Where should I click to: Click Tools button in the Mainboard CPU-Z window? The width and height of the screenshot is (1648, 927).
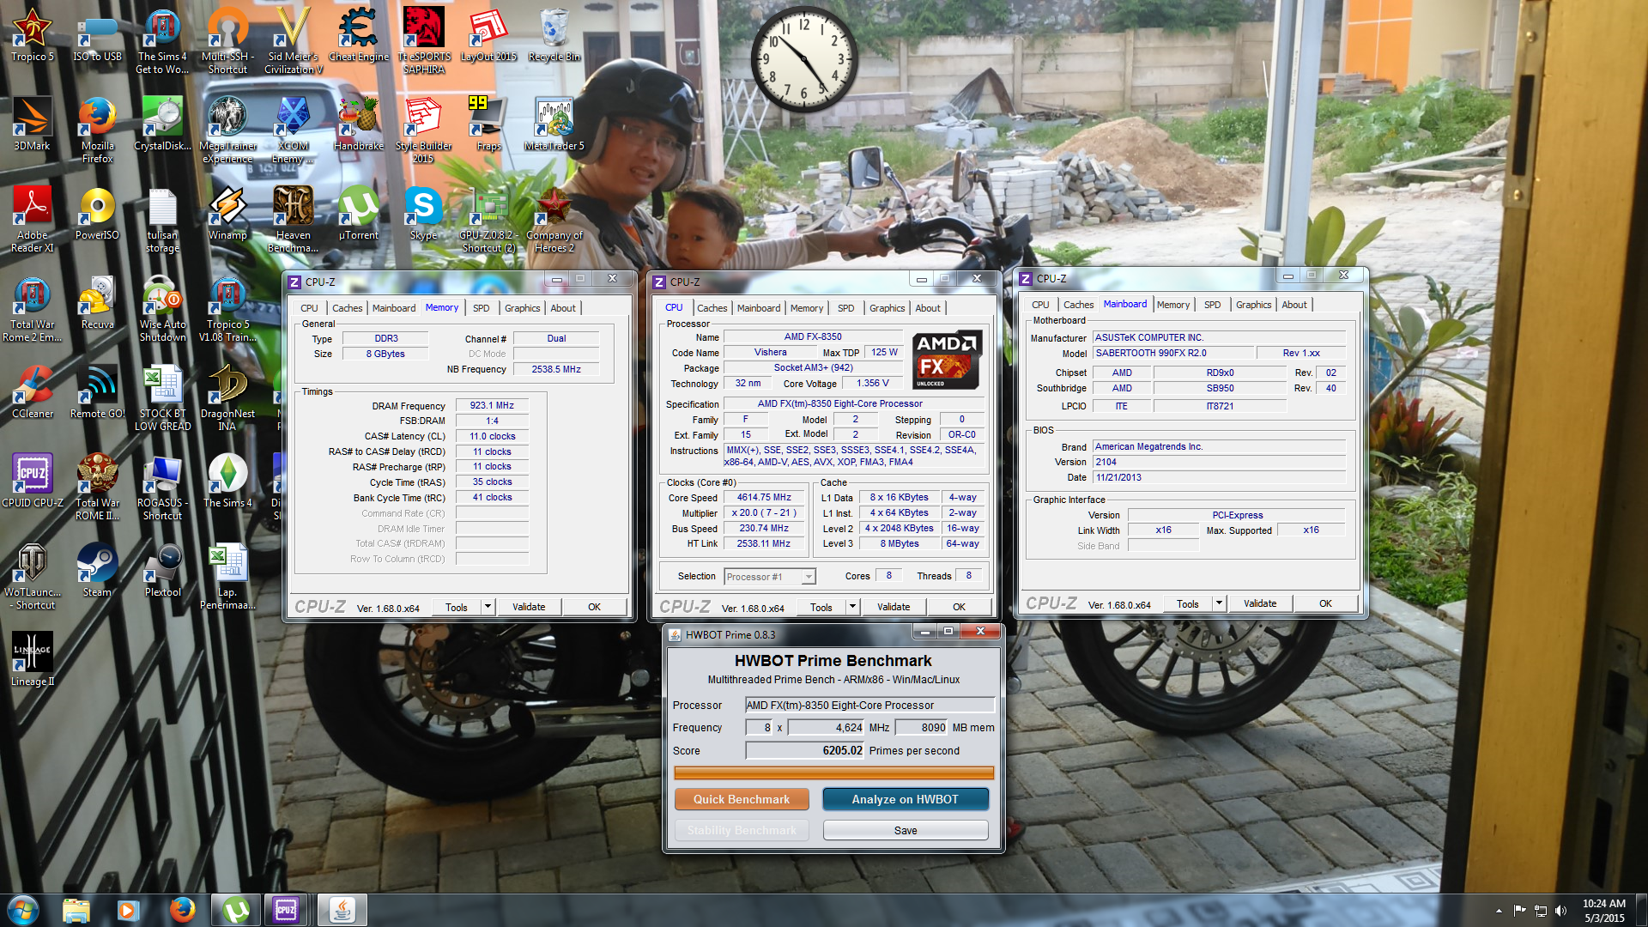(x=1188, y=603)
